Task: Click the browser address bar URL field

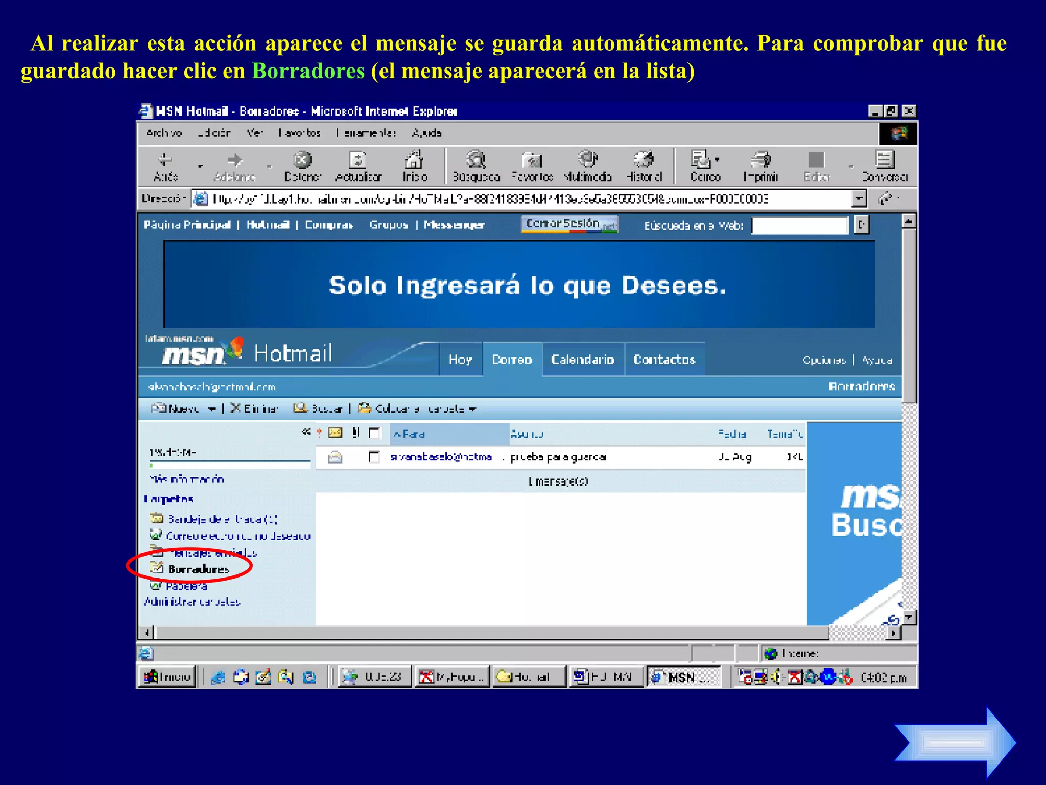Action: [522, 199]
